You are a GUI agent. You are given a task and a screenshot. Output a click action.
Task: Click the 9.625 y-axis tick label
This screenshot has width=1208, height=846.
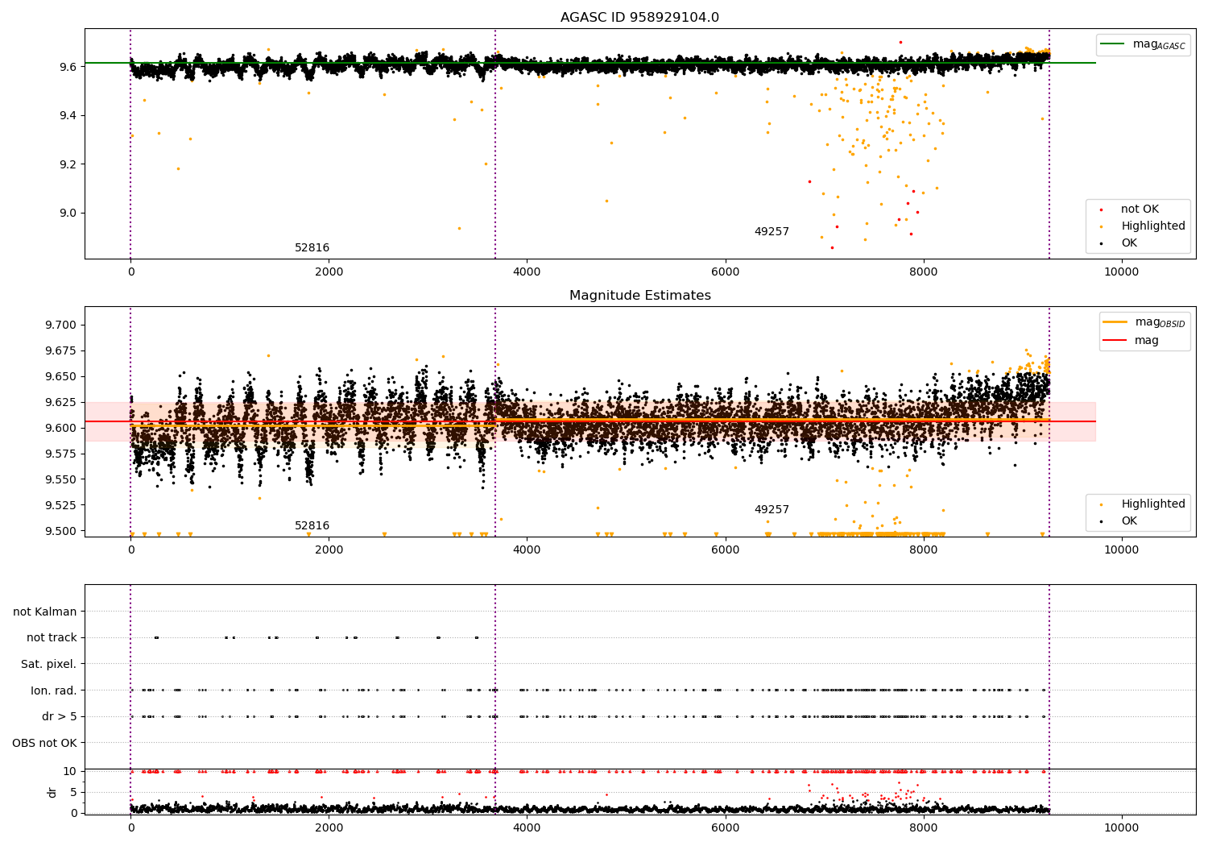tap(60, 403)
